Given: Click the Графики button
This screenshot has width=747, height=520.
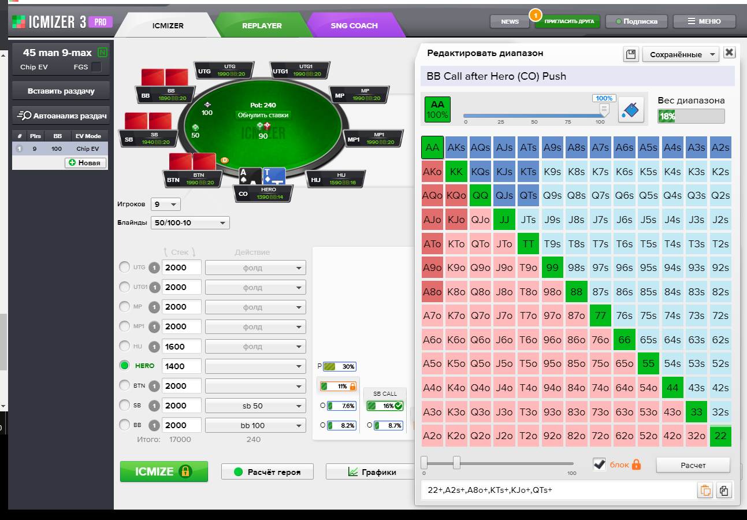Looking at the screenshot, I should click(371, 472).
